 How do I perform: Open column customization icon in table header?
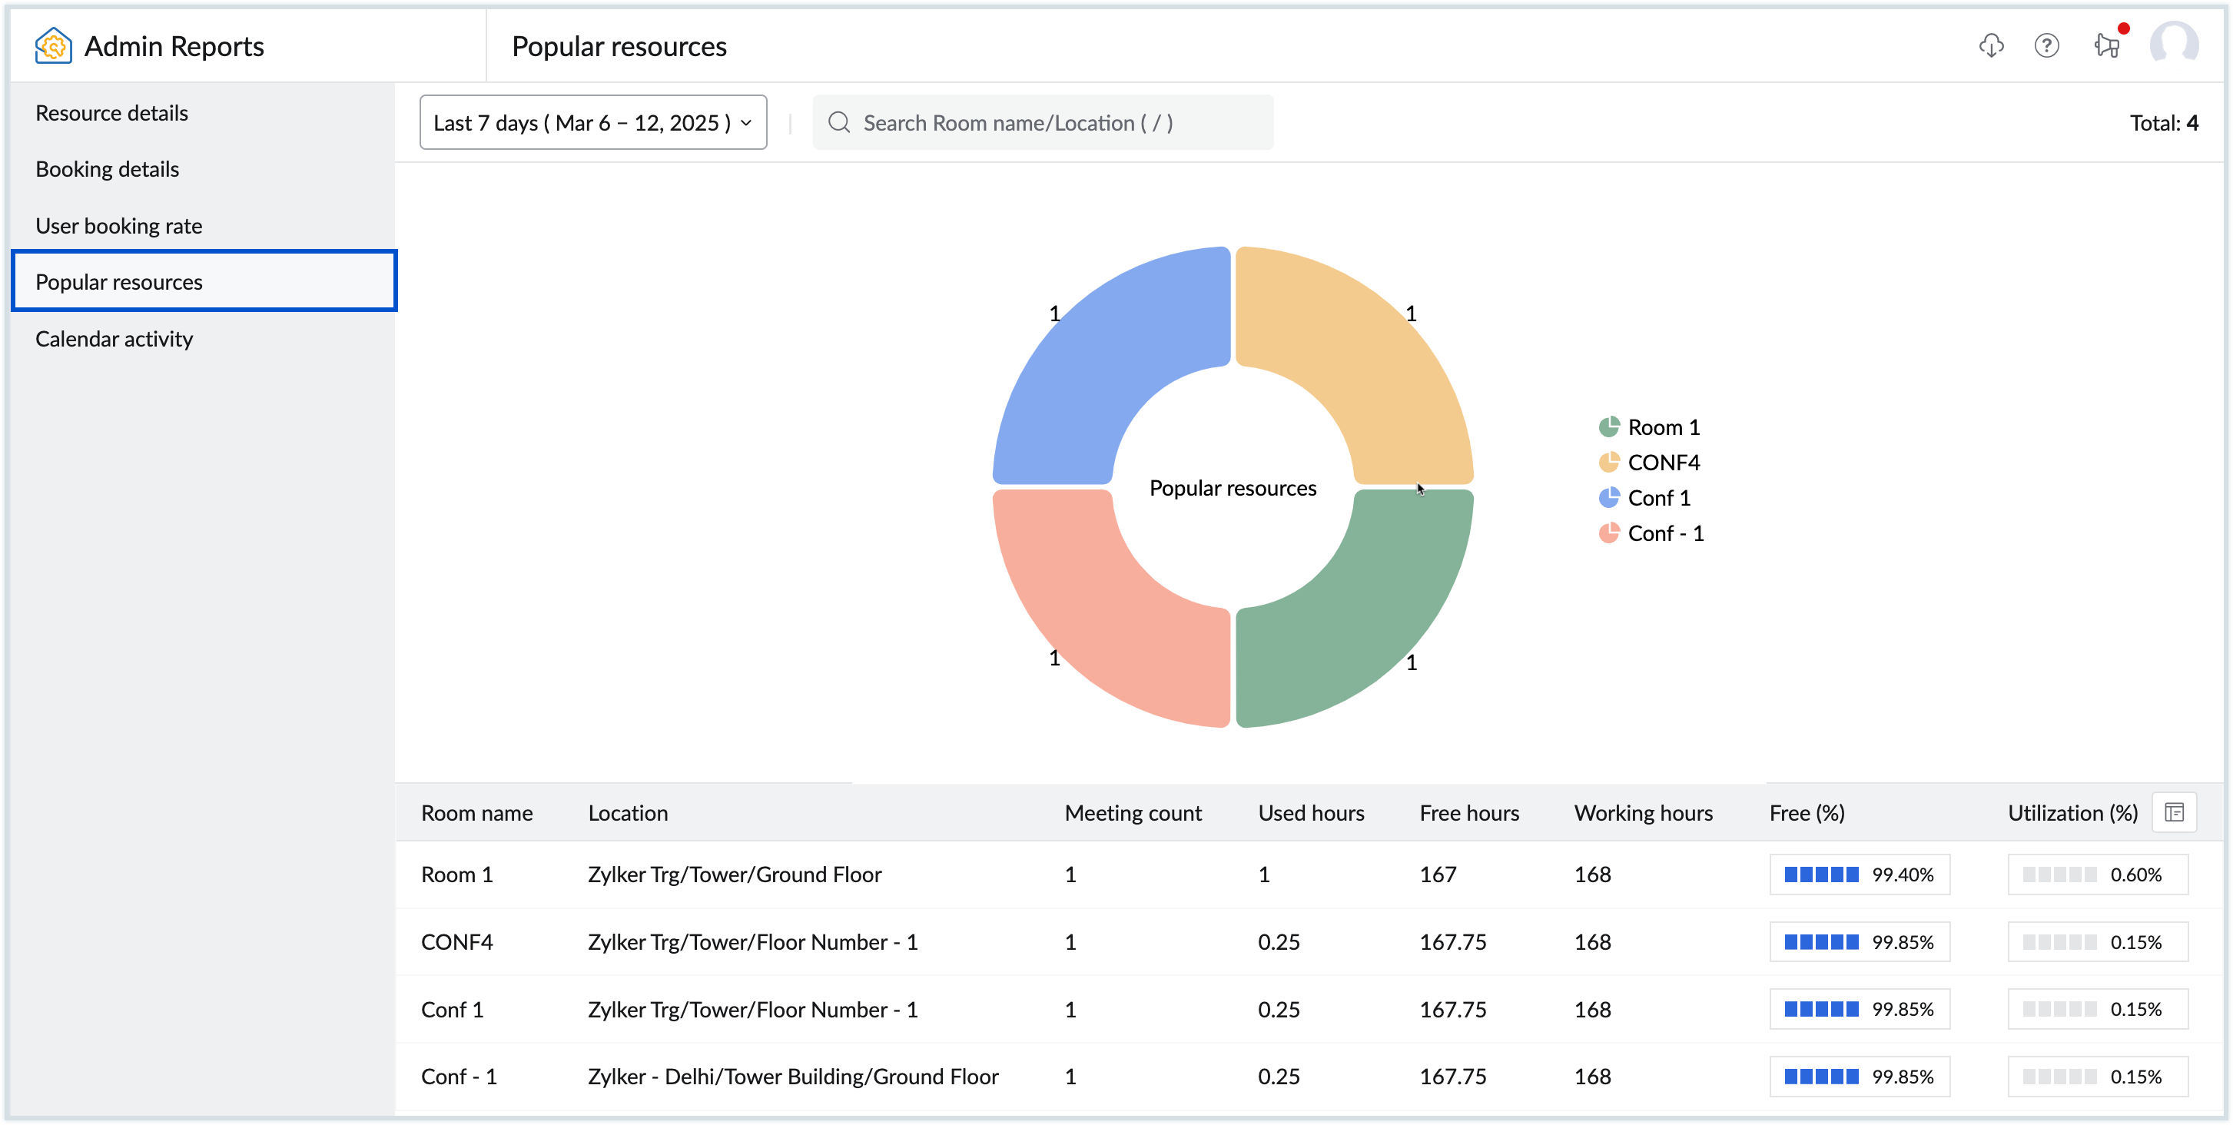(2175, 811)
